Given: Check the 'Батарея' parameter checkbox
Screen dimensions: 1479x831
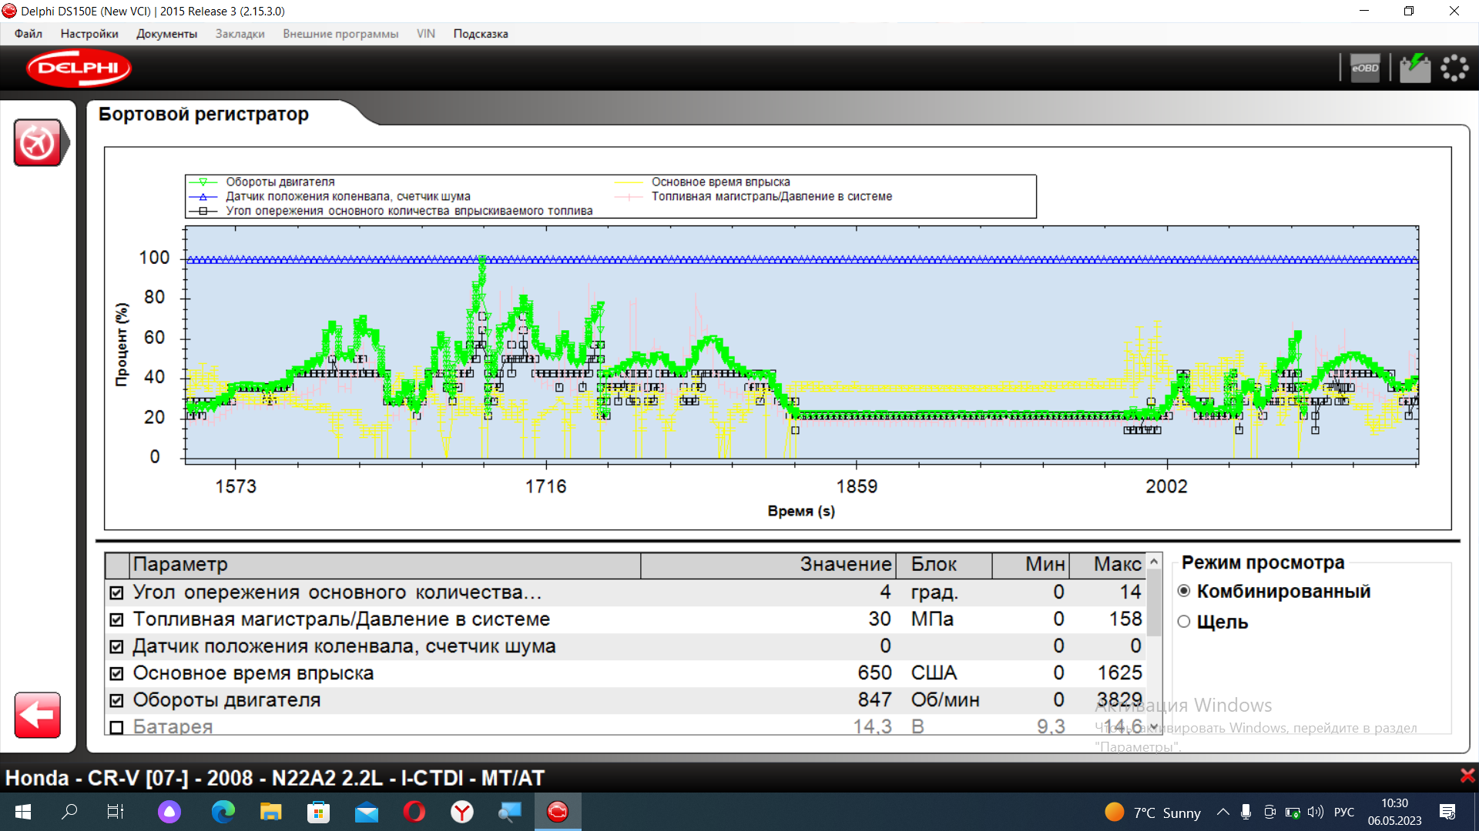Looking at the screenshot, I should coord(116,726).
